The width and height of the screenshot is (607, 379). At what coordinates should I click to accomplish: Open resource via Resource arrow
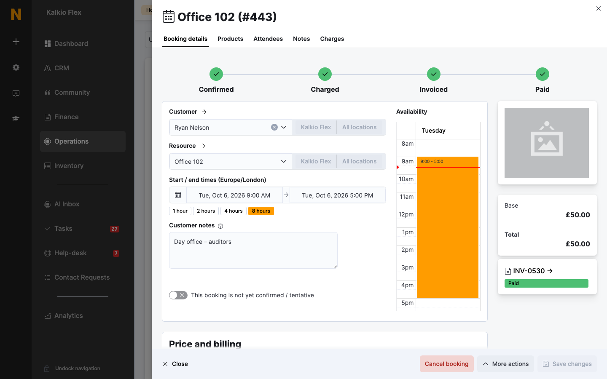pos(203,146)
